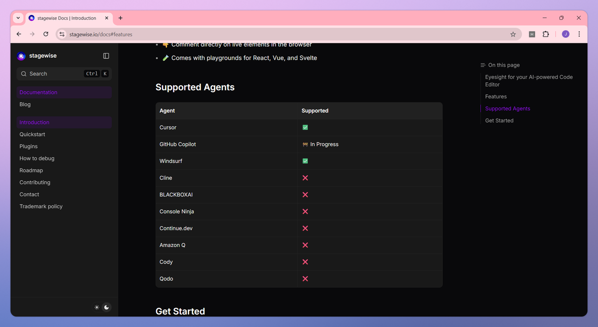Click the construction icon in GitHub Copilot row
Viewport: 598px width, 327px height.
coord(305,144)
